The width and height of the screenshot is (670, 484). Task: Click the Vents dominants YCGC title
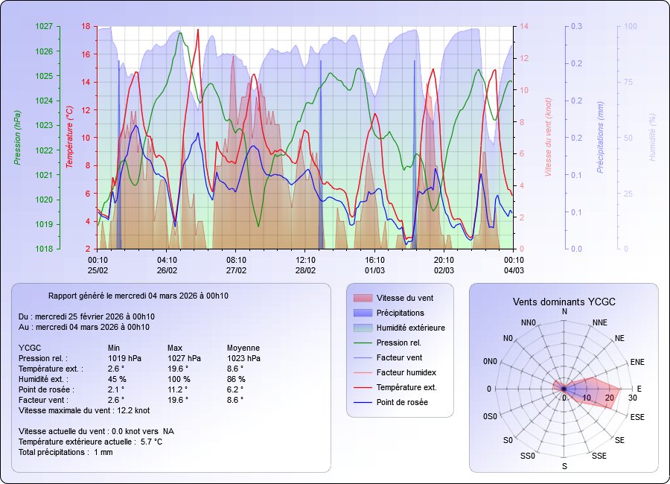pos(564,302)
